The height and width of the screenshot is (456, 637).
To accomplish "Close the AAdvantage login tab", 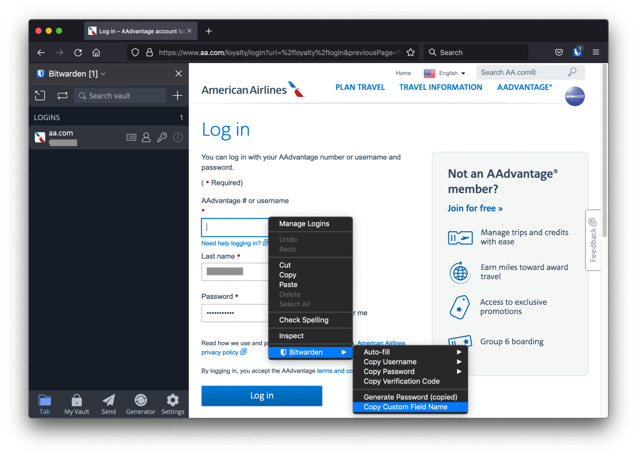I will 190,31.
